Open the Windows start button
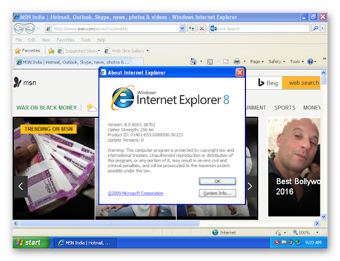 pyautogui.click(x=31, y=242)
